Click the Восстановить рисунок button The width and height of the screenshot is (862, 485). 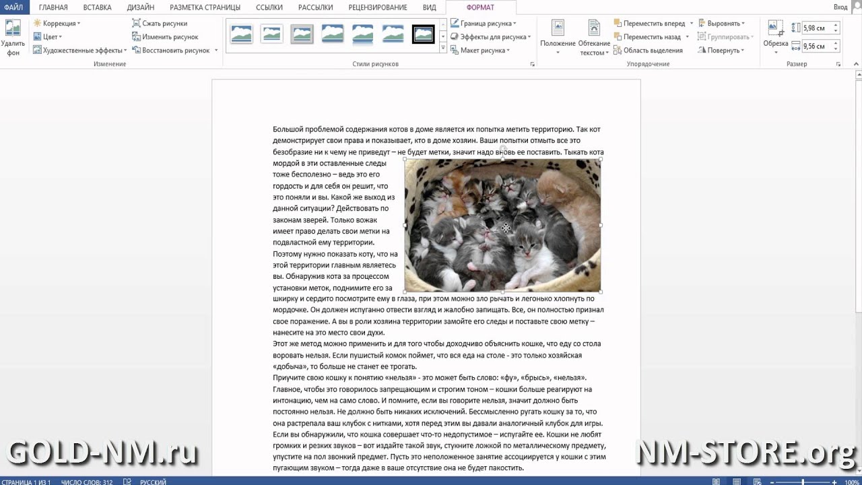(x=171, y=51)
